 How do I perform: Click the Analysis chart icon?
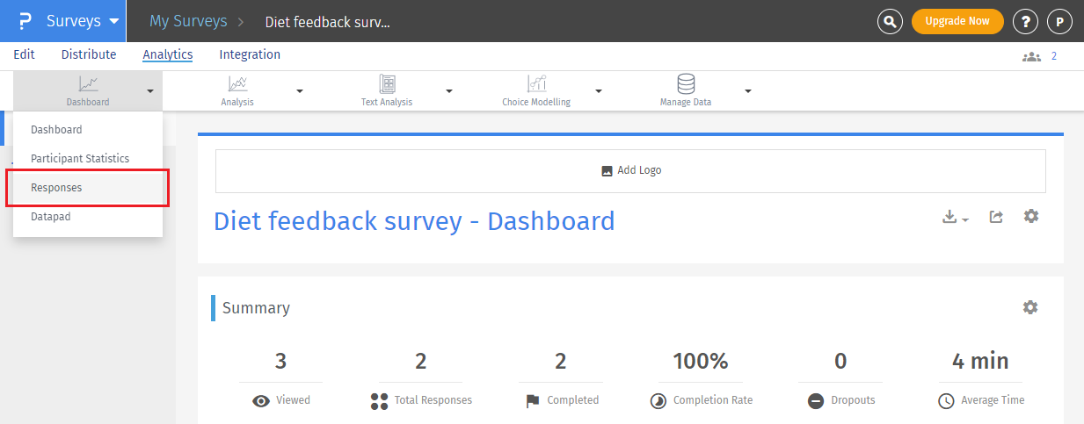[x=237, y=84]
